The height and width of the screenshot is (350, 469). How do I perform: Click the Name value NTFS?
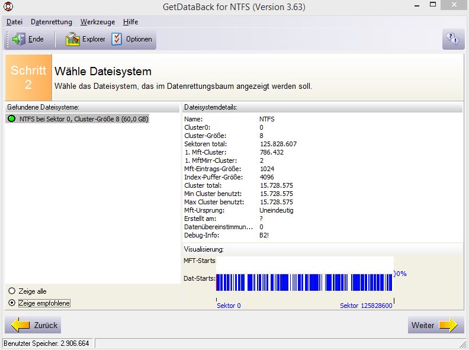[x=267, y=119]
